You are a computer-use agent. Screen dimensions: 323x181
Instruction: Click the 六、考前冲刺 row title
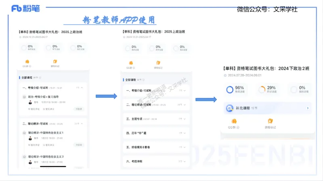point(134,161)
